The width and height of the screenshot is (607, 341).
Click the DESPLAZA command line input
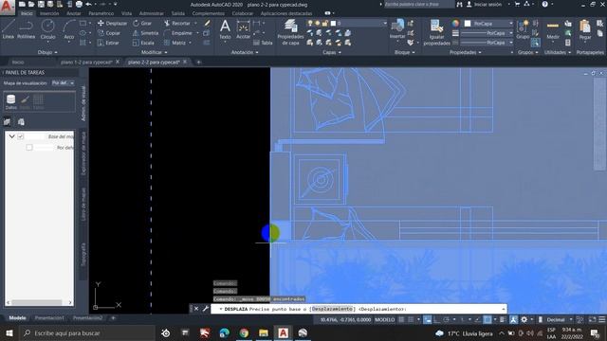pos(359,309)
